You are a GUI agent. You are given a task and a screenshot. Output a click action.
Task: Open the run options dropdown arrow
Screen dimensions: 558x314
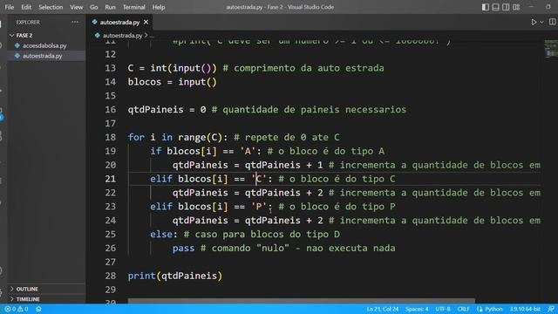[541, 22]
